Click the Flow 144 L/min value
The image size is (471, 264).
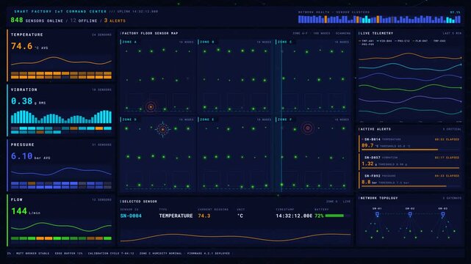pyautogui.click(x=26, y=211)
